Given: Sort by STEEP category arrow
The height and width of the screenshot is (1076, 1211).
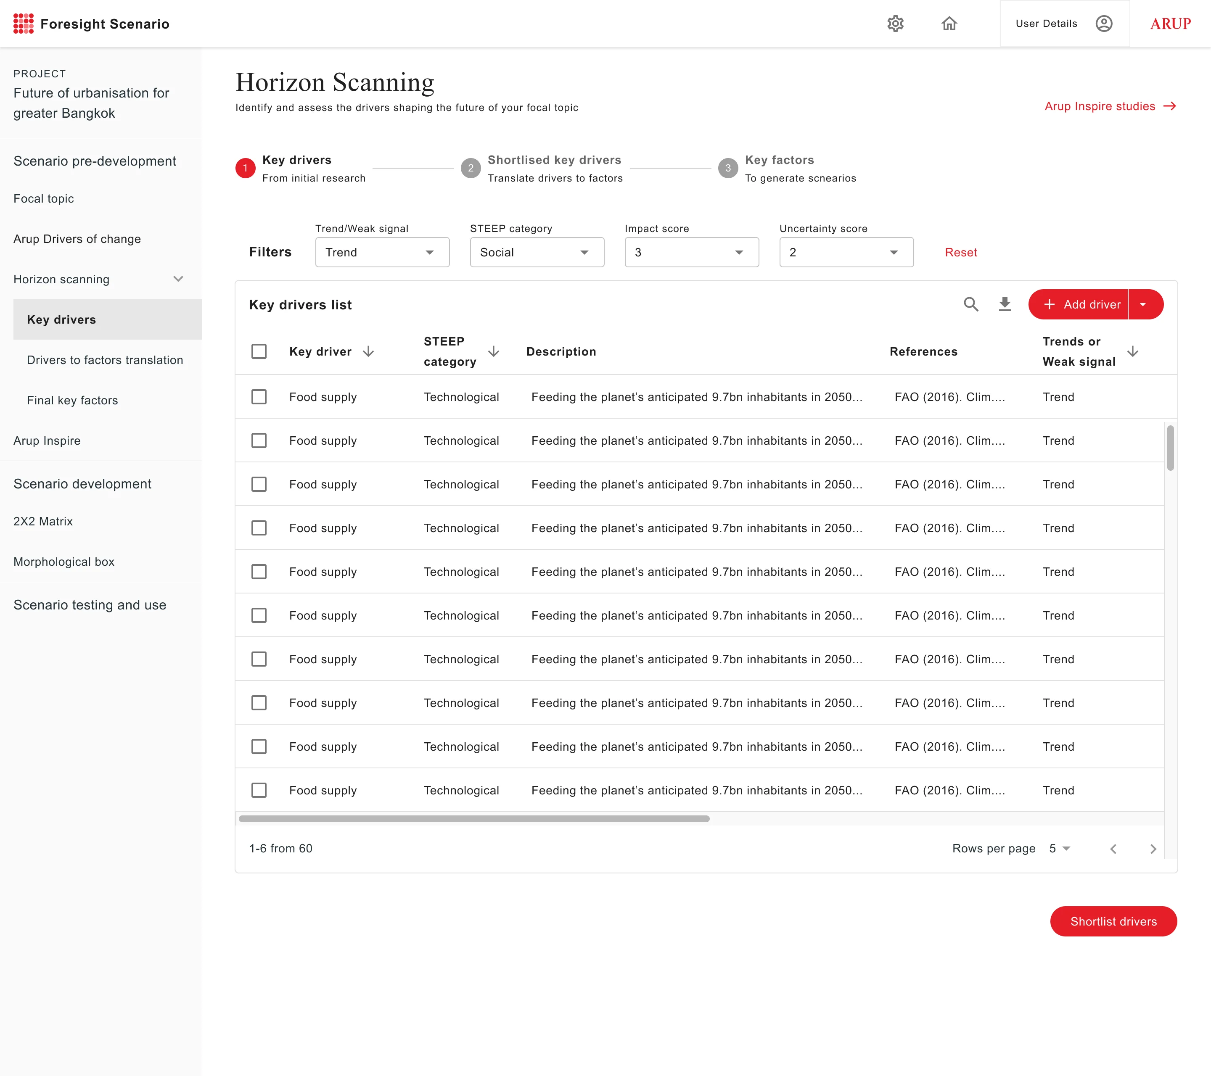Looking at the screenshot, I should coord(494,352).
